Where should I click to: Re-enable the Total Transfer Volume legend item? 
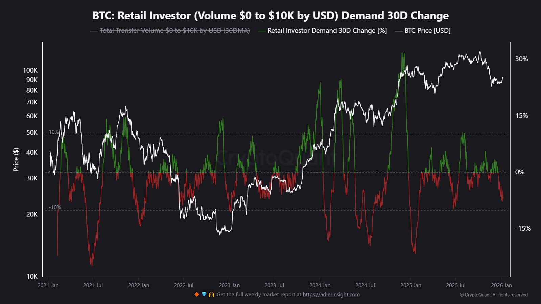coord(174,30)
